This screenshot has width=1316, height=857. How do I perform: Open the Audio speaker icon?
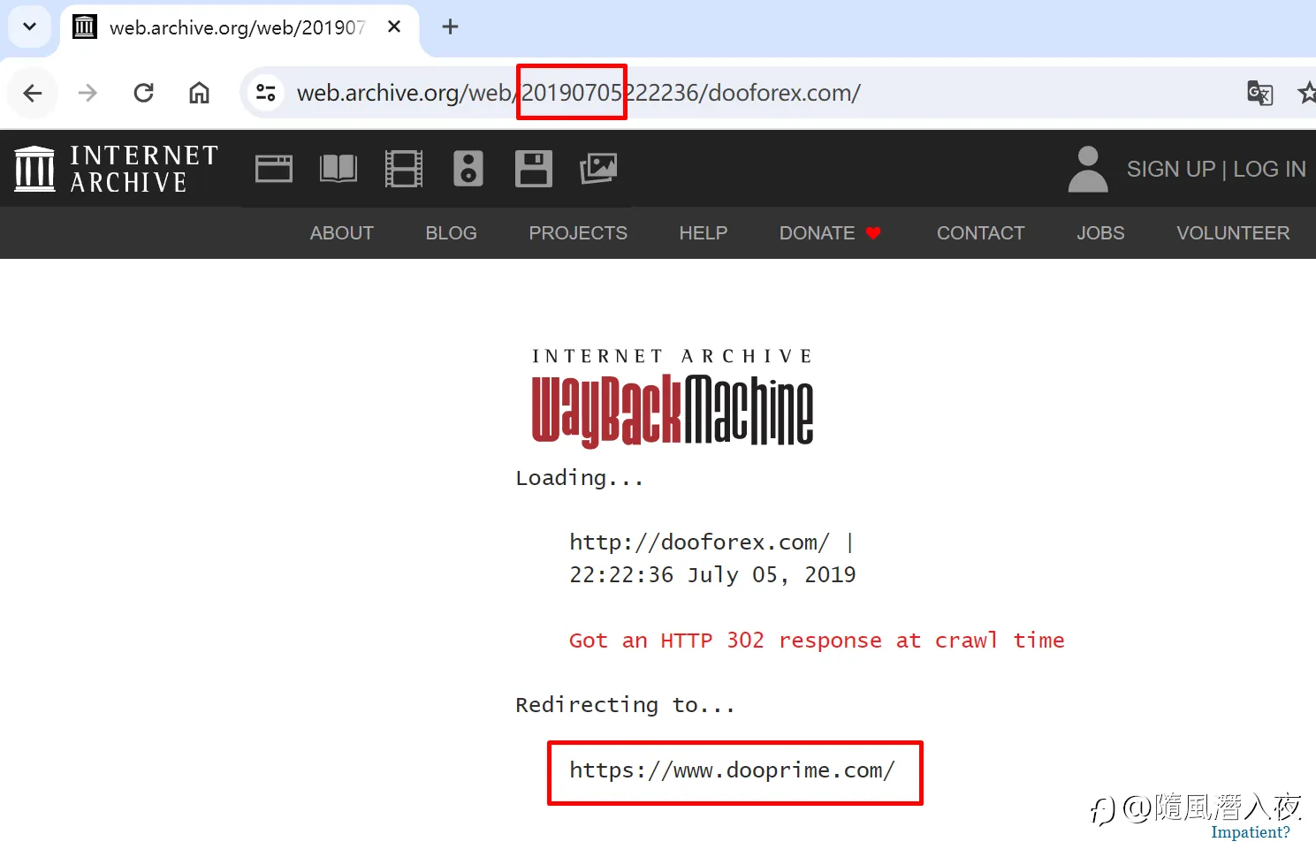click(468, 169)
